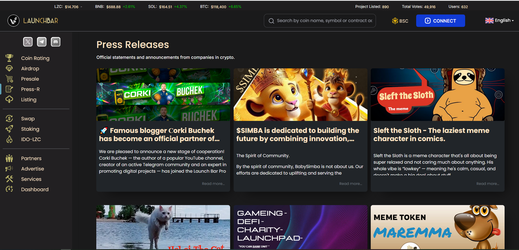Viewport: 519px width, 250px height.
Task: Click Read more on Sleft the Sloth card
Action: coord(487,184)
